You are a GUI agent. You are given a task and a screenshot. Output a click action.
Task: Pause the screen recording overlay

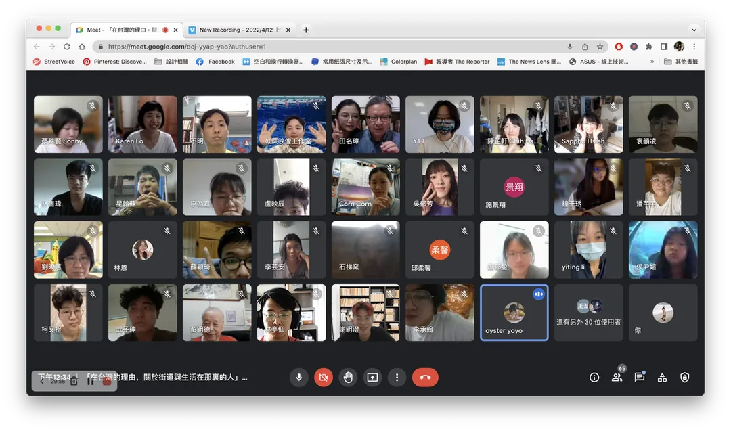pos(90,381)
